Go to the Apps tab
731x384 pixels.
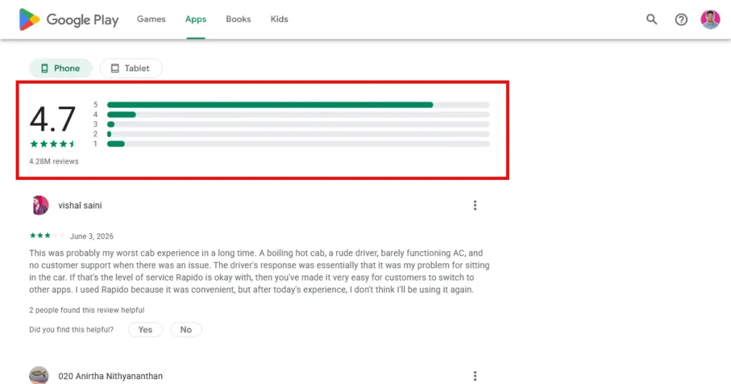click(196, 19)
